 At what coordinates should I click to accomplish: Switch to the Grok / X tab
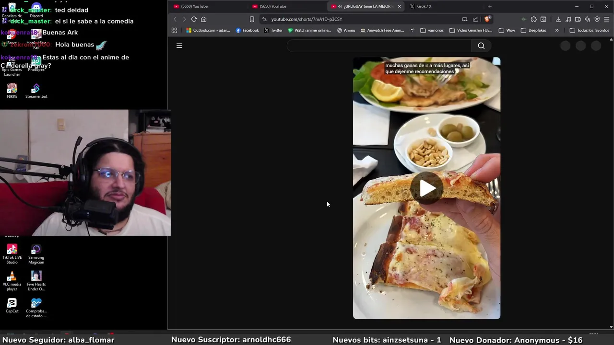424,6
